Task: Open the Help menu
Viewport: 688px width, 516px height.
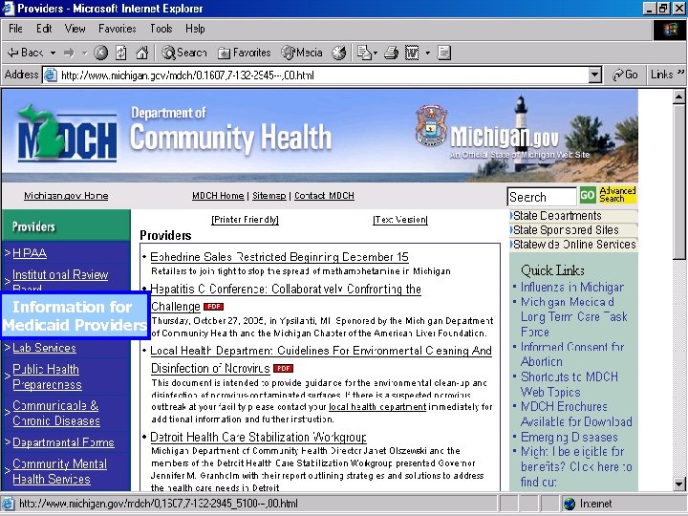Action: 195,29
